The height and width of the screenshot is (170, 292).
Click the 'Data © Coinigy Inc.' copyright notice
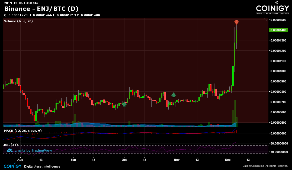point(265,166)
